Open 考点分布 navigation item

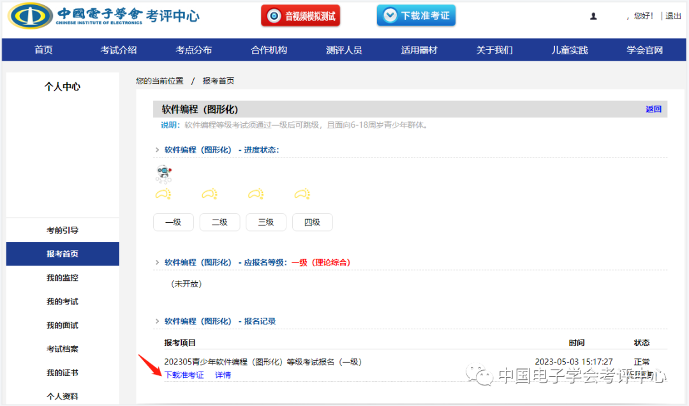coord(194,50)
